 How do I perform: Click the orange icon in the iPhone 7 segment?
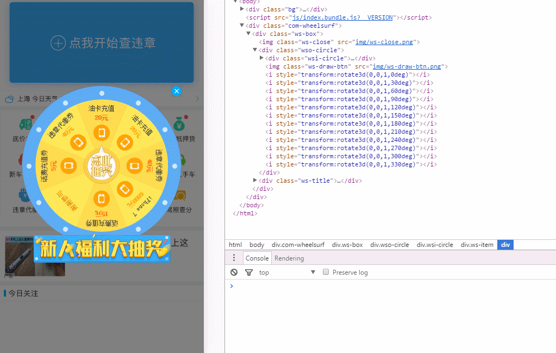(124, 189)
